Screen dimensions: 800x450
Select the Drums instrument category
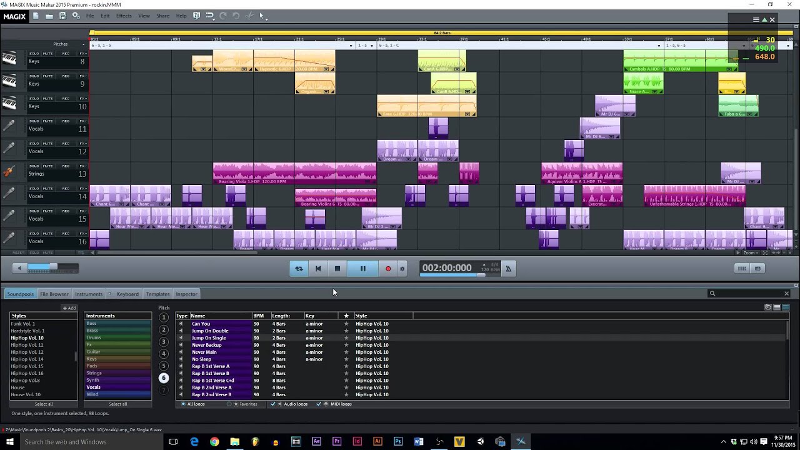[117, 337]
